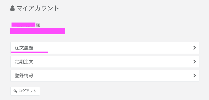Click the ログアウト text label
Viewport: 209px width, 100px height.
(x=27, y=91)
